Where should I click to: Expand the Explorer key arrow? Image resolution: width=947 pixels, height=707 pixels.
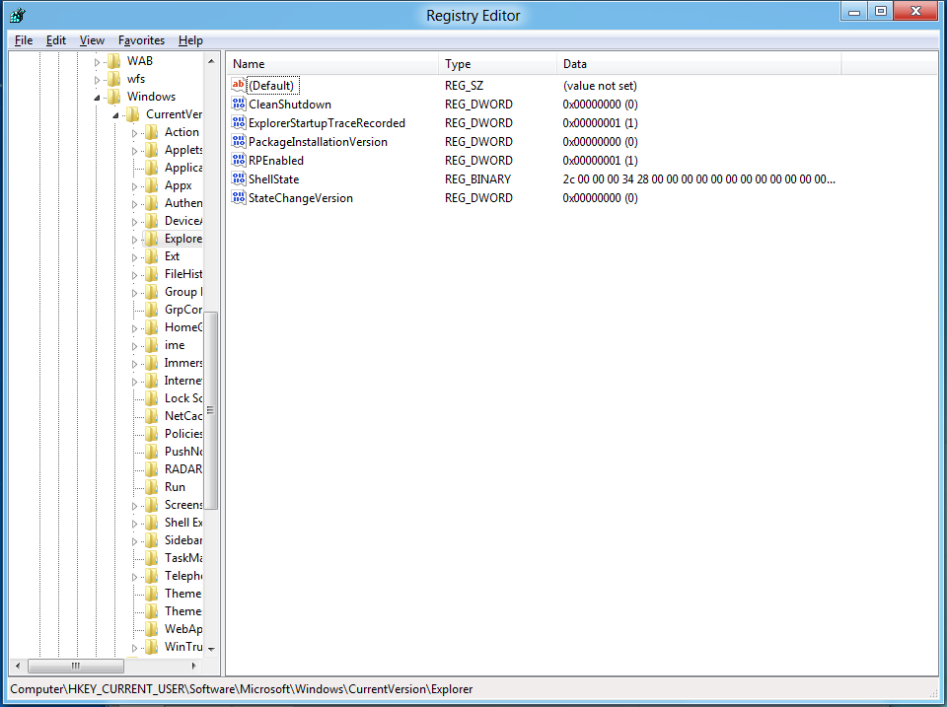(x=135, y=239)
